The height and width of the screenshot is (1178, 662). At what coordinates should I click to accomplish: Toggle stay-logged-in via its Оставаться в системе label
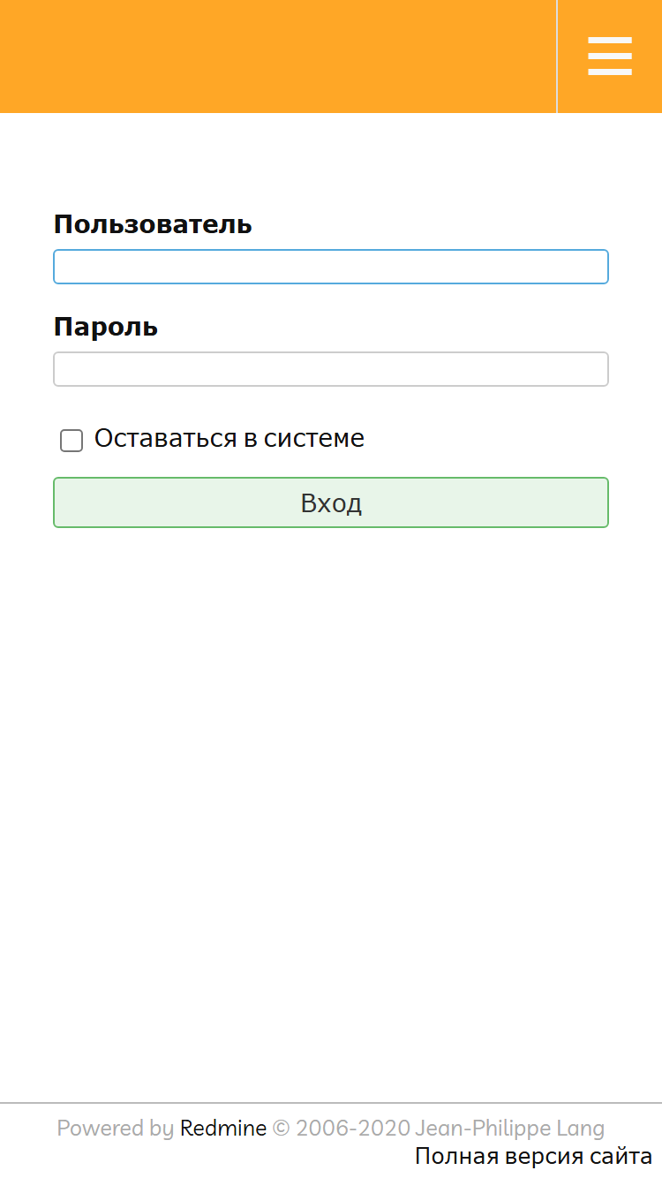[229, 438]
